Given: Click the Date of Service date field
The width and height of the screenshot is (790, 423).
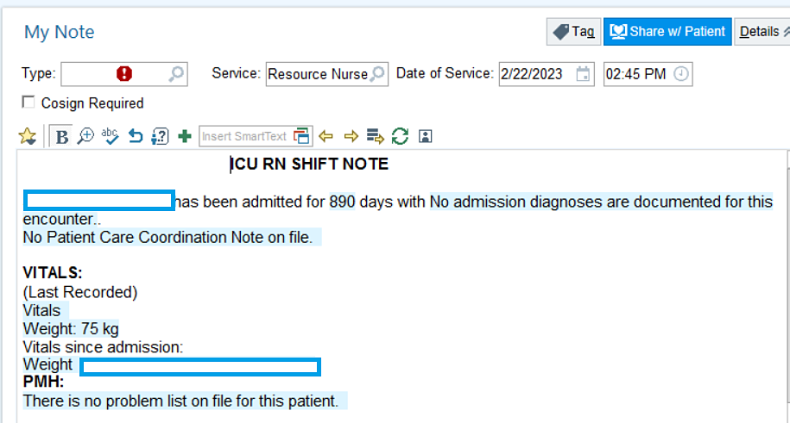Looking at the screenshot, I should pos(536,74).
